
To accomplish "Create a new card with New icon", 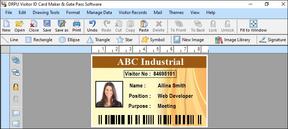I will pos(6,26).
